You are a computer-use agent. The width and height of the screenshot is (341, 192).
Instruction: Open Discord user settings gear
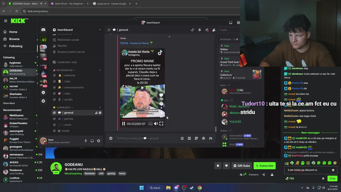click(x=99, y=141)
